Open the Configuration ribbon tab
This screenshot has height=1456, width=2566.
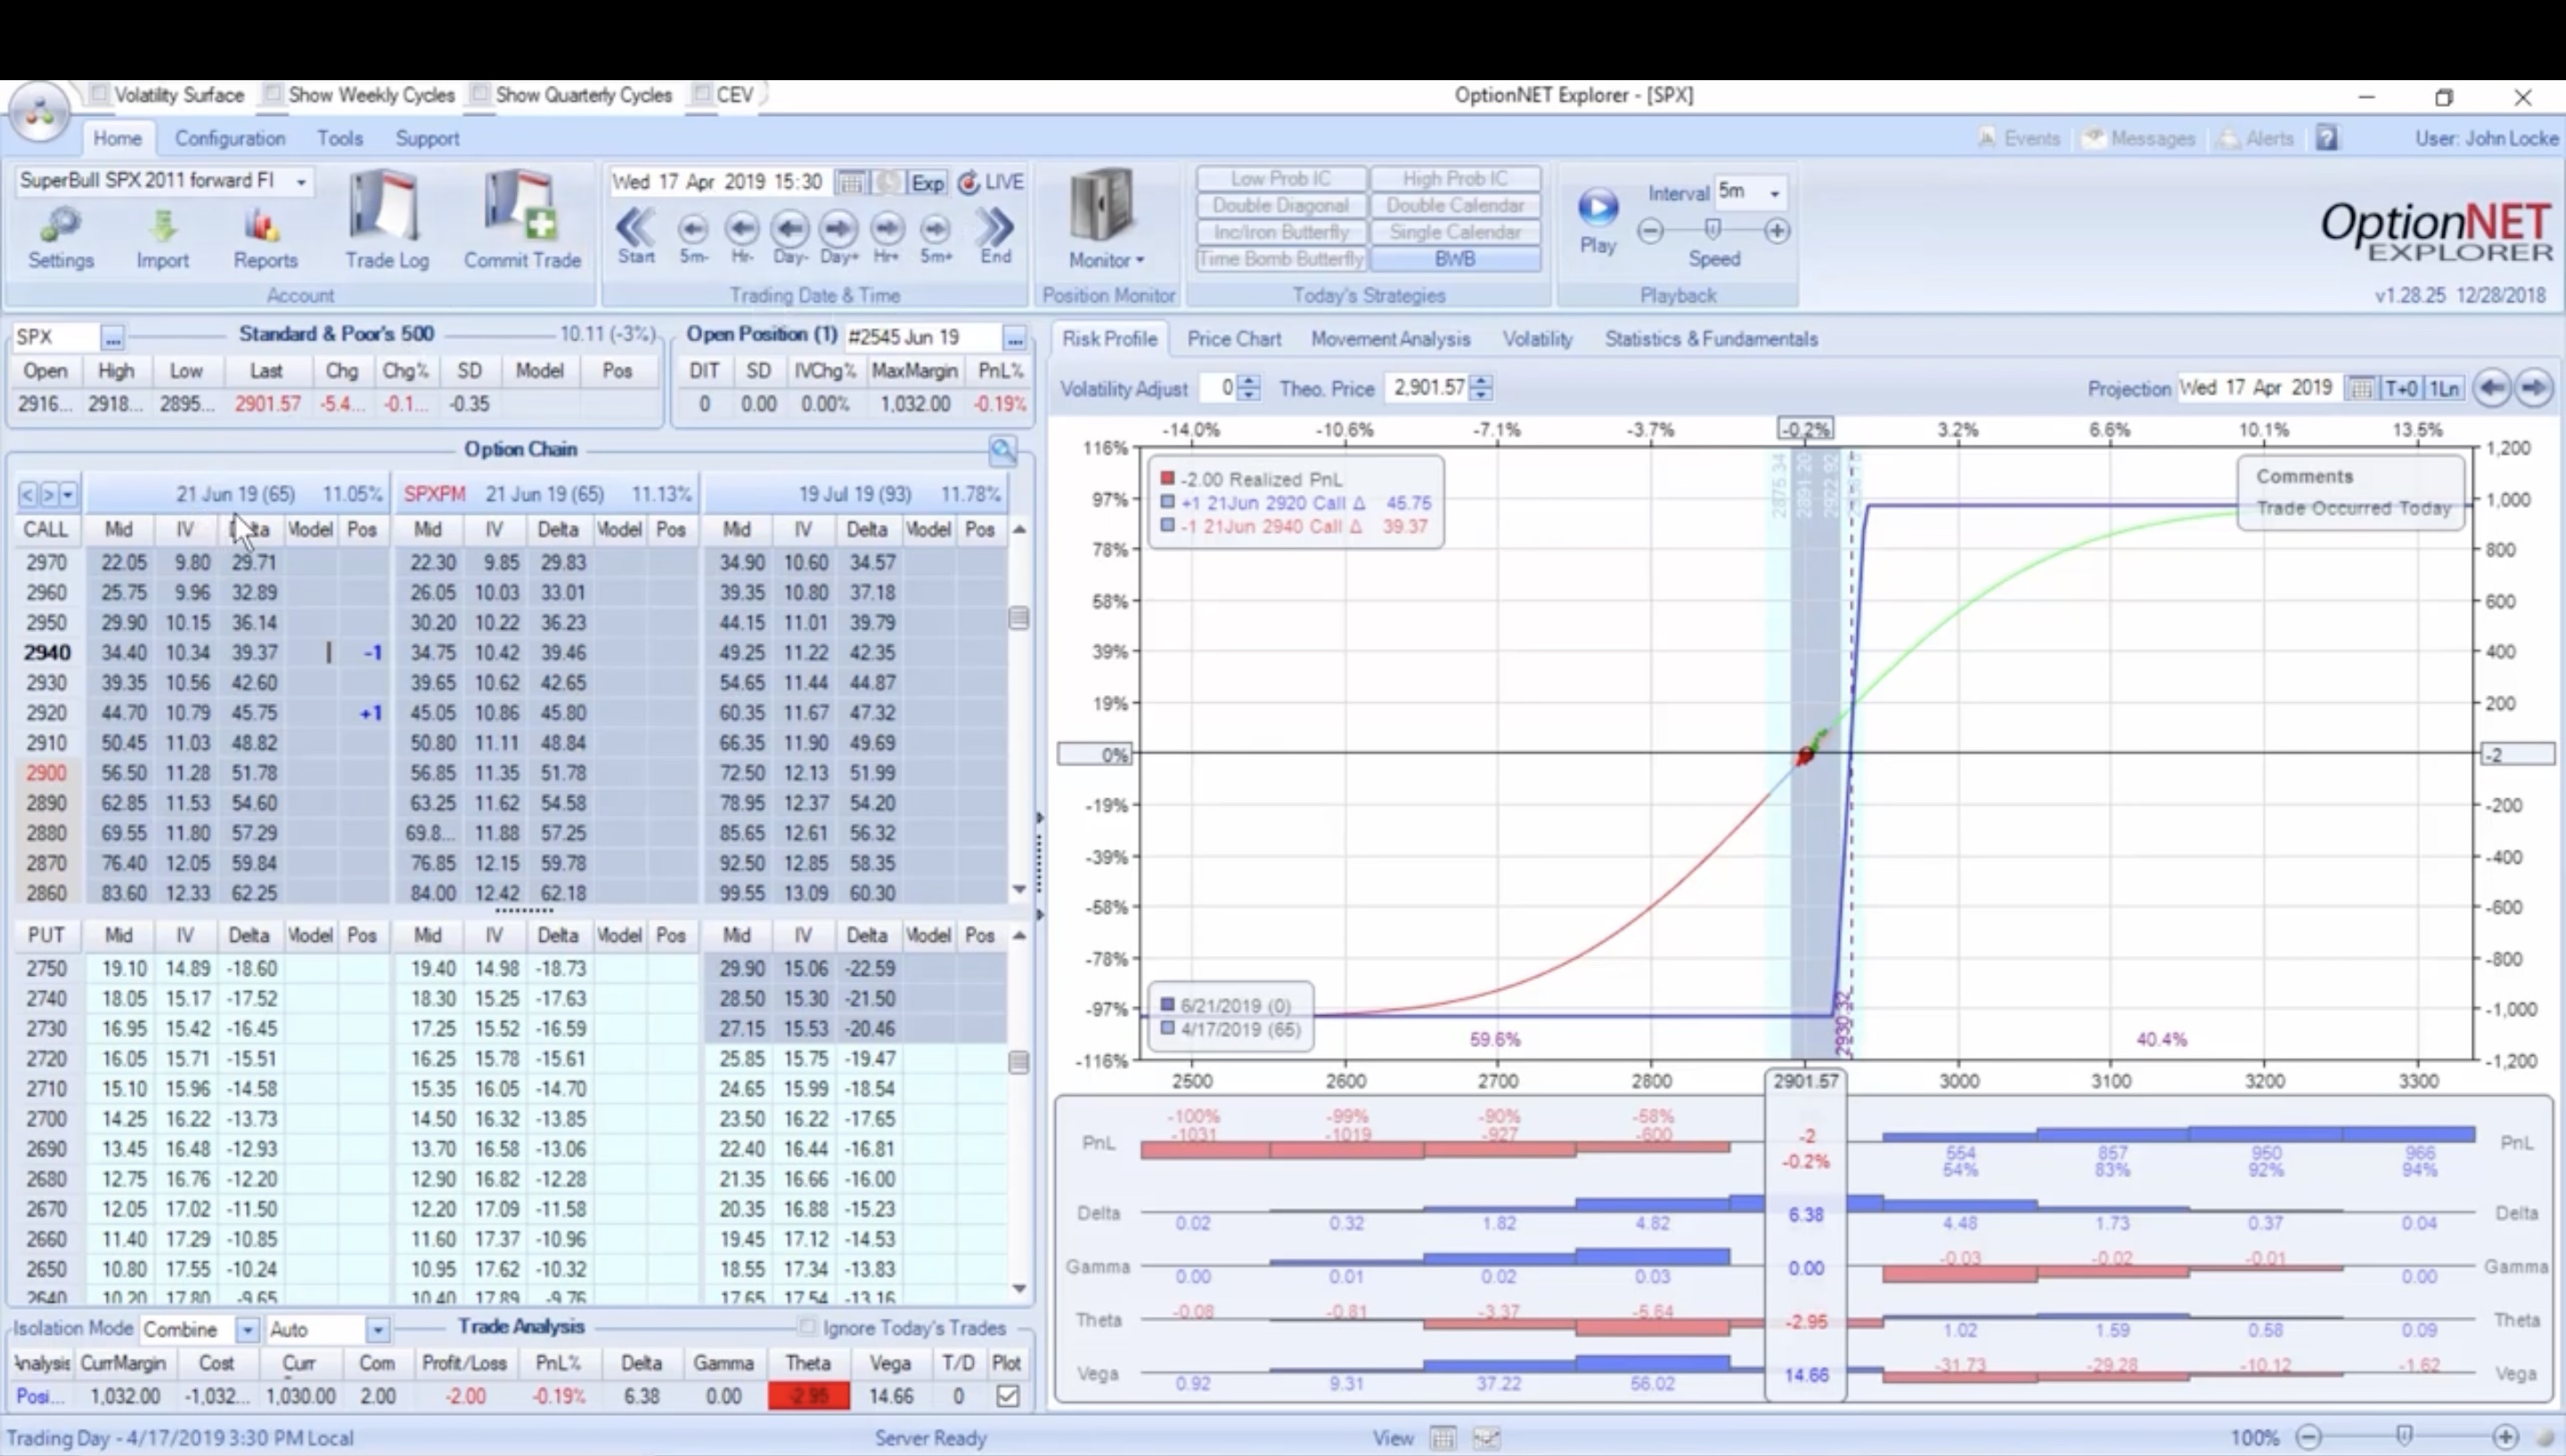pyautogui.click(x=230, y=138)
